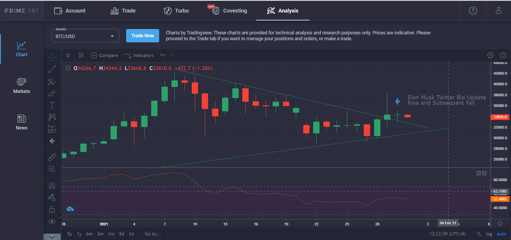
Task: Open chart settings via the gear icon
Action: 491,55
